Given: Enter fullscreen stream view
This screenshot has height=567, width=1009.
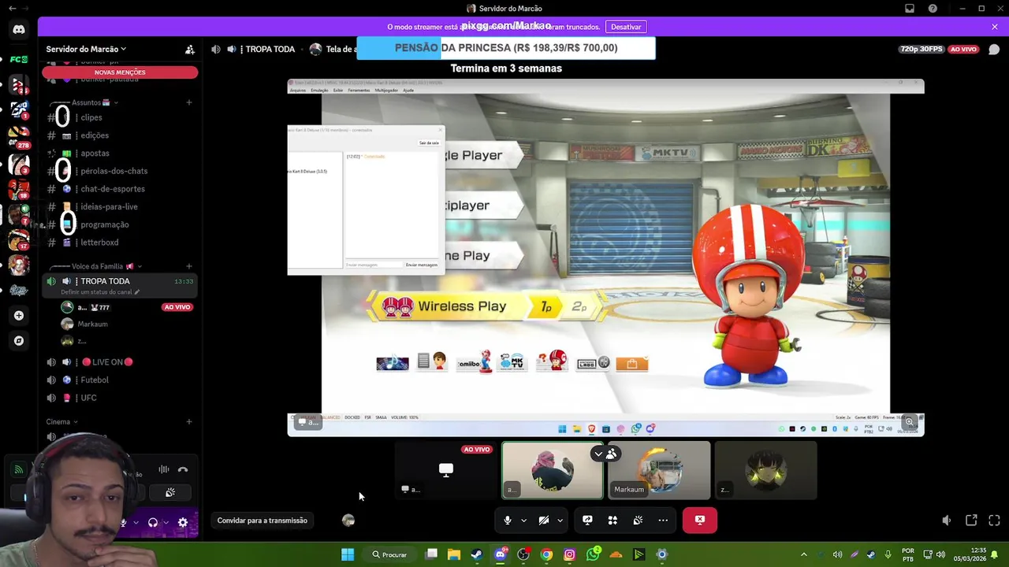Looking at the screenshot, I should click(994, 521).
